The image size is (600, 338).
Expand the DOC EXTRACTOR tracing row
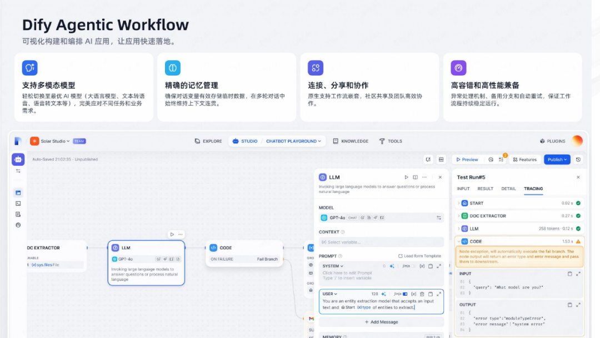[x=519, y=216]
